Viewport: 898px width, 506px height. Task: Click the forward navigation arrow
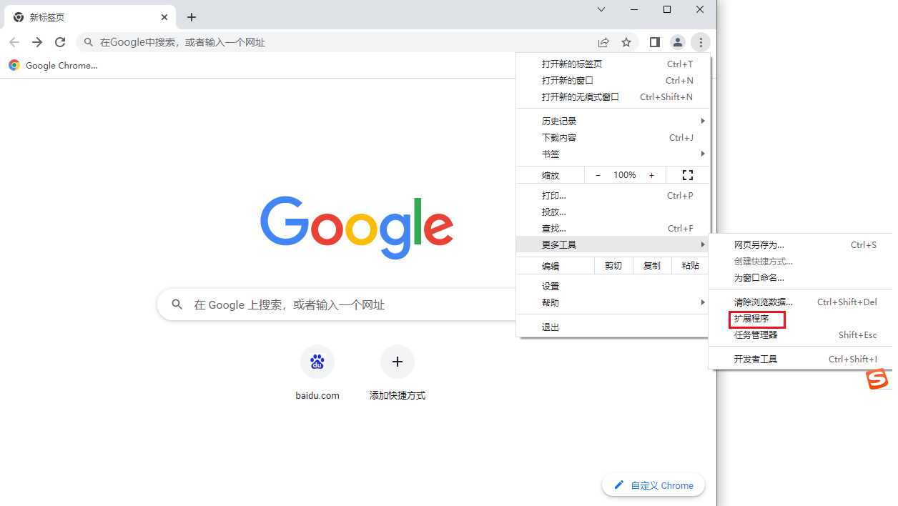37,42
